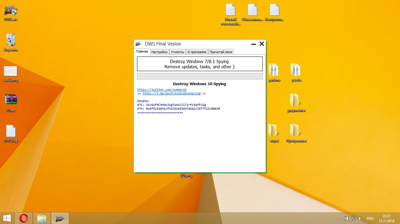
Task: Select the работа folder icon
Action: pos(274,72)
